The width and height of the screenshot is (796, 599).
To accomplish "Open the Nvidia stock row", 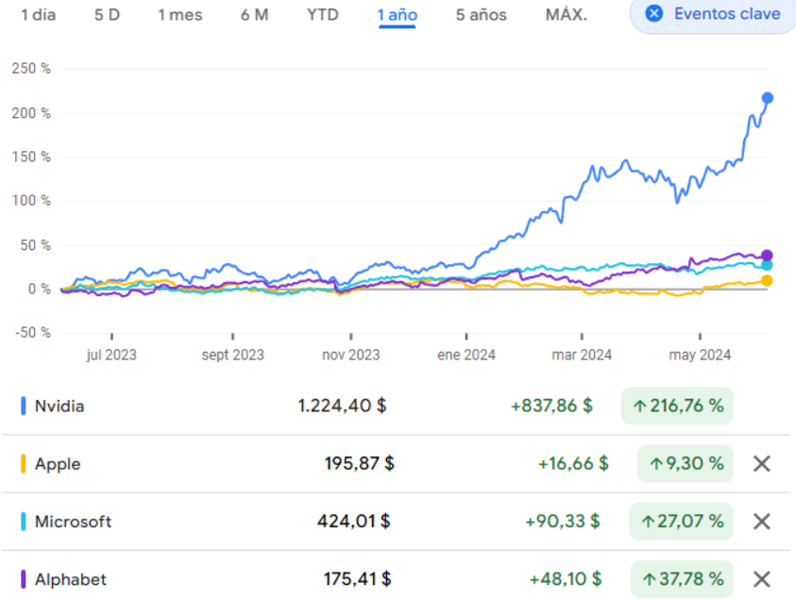I will 59,407.
